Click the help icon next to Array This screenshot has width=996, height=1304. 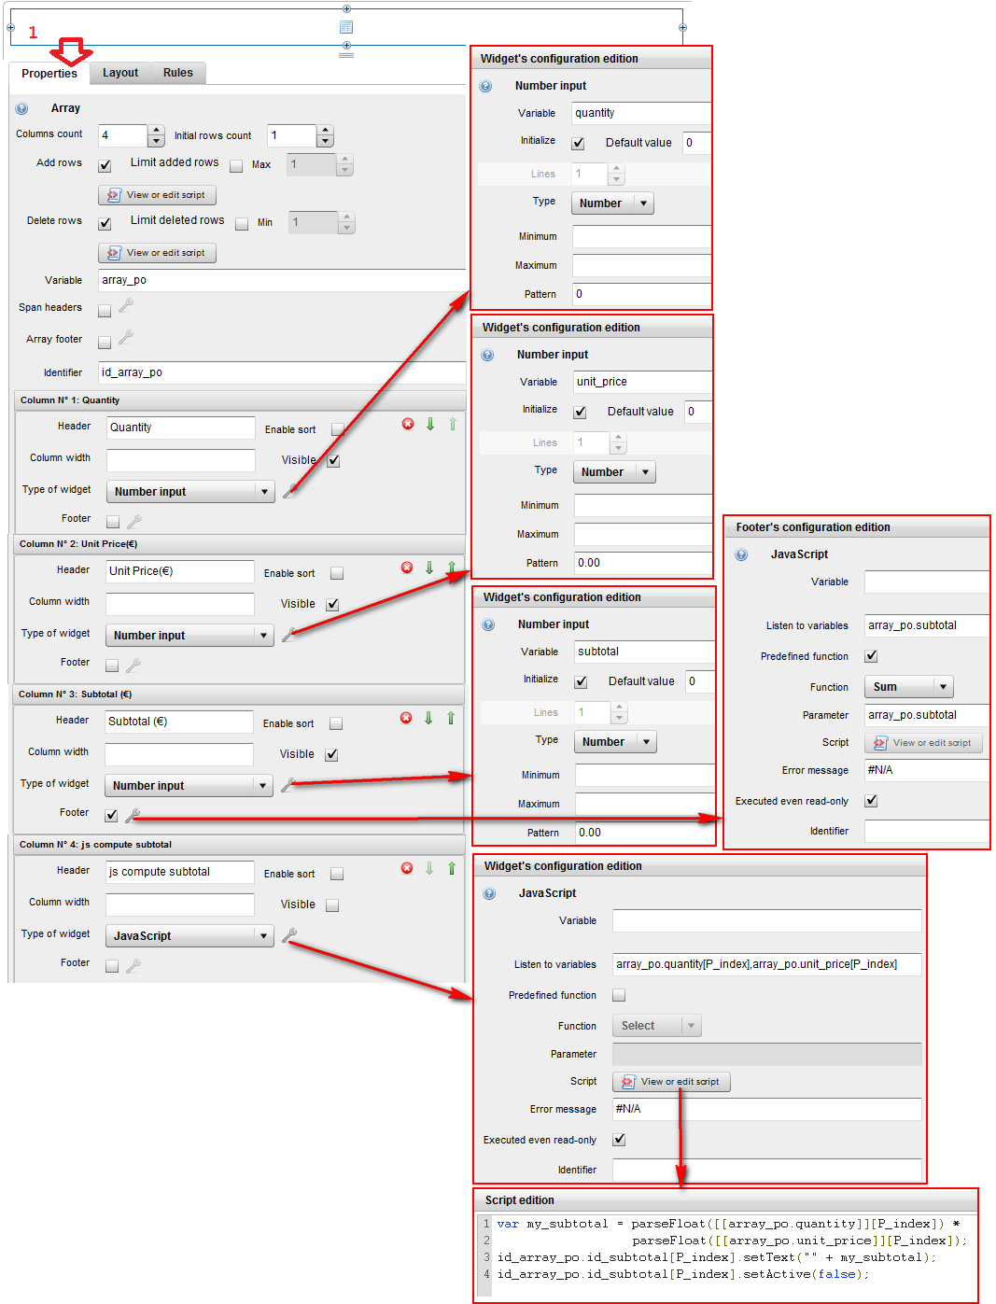pyautogui.click(x=21, y=108)
